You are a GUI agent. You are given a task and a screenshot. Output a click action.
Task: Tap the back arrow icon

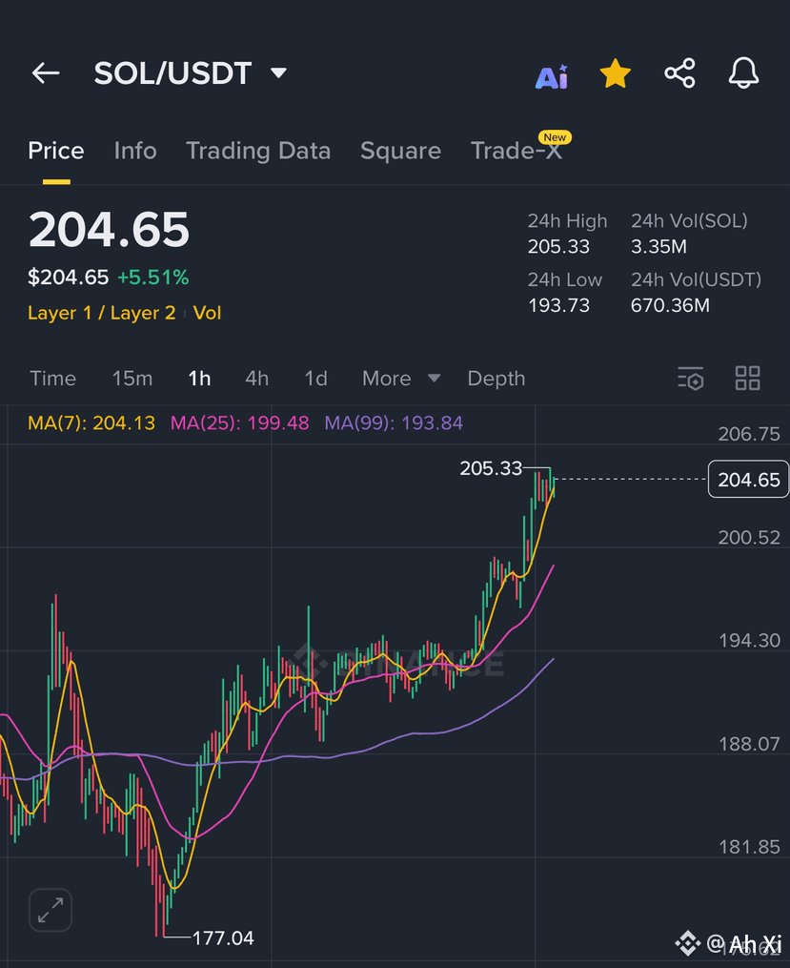tap(46, 72)
